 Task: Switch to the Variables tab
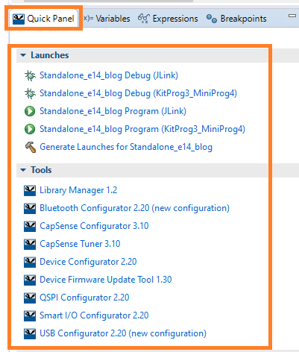(107, 19)
